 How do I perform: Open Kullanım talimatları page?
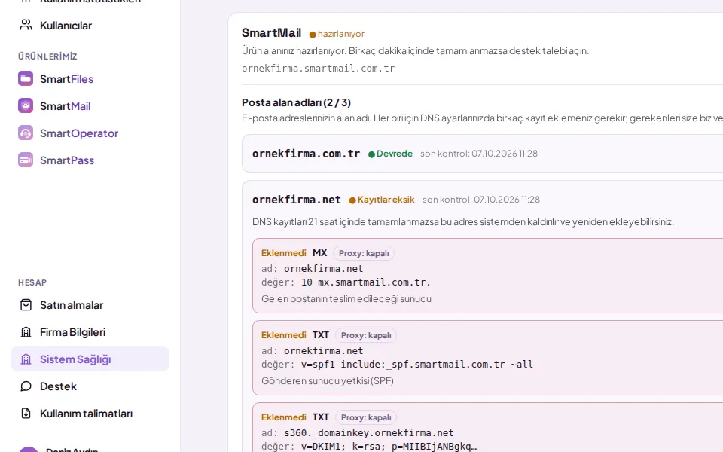[x=86, y=414]
